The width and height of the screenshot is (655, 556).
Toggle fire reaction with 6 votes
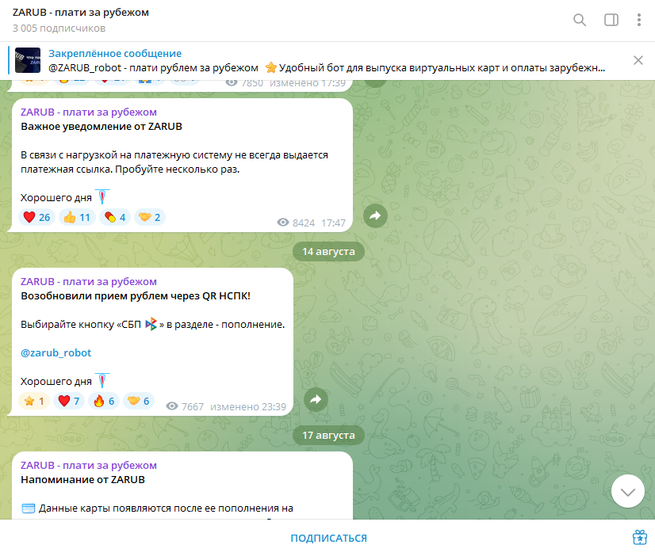pyautogui.click(x=104, y=402)
